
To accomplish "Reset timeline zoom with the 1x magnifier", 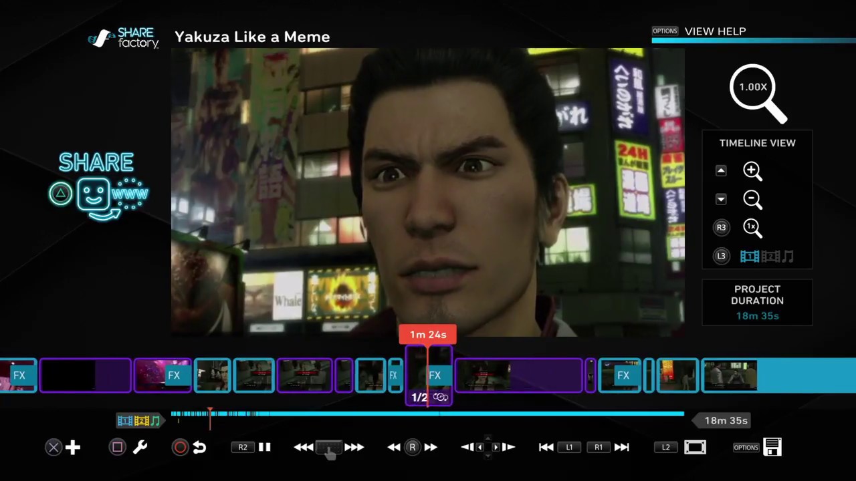I will coord(752,228).
